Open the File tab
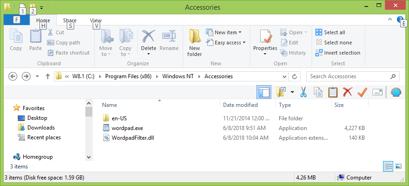The width and height of the screenshot is (409, 186). coord(16,20)
